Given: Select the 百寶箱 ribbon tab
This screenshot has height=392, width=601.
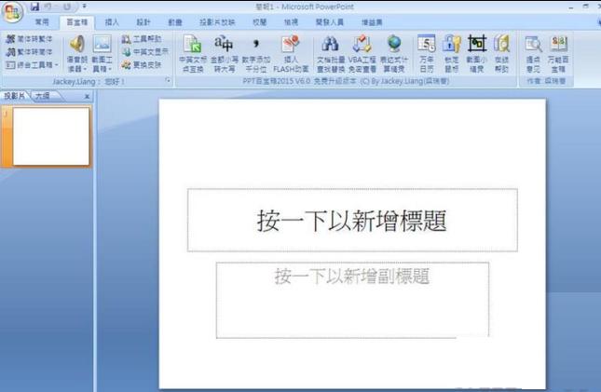Looking at the screenshot, I should pos(76,22).
